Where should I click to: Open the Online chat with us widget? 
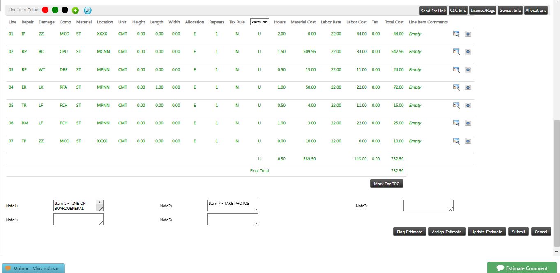coord(33,268)
